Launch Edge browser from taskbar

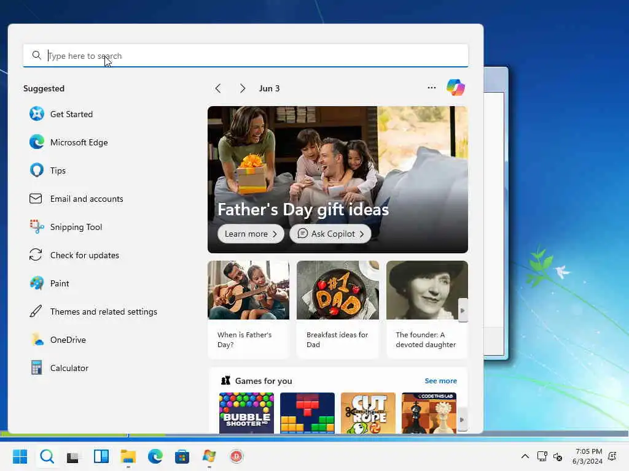[155, 456]
